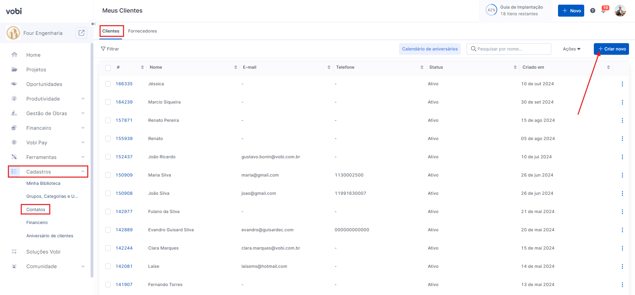Open row options menu for Marcio Siqueira
Screen dimensions: 635x295
pyautogui.click(x=622, y=102)
